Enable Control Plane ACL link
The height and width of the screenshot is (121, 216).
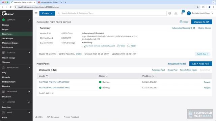point(79,54)
